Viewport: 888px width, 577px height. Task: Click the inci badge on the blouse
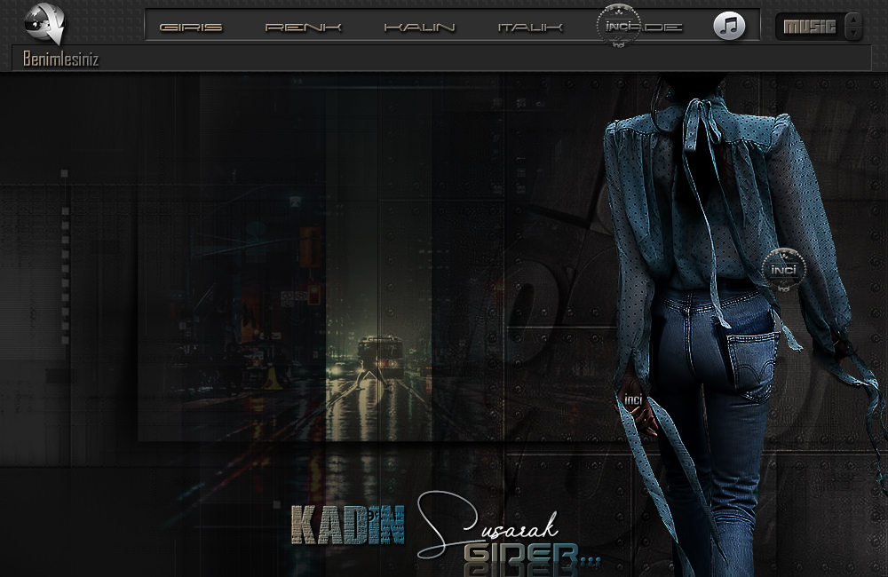tap(783, 270)
